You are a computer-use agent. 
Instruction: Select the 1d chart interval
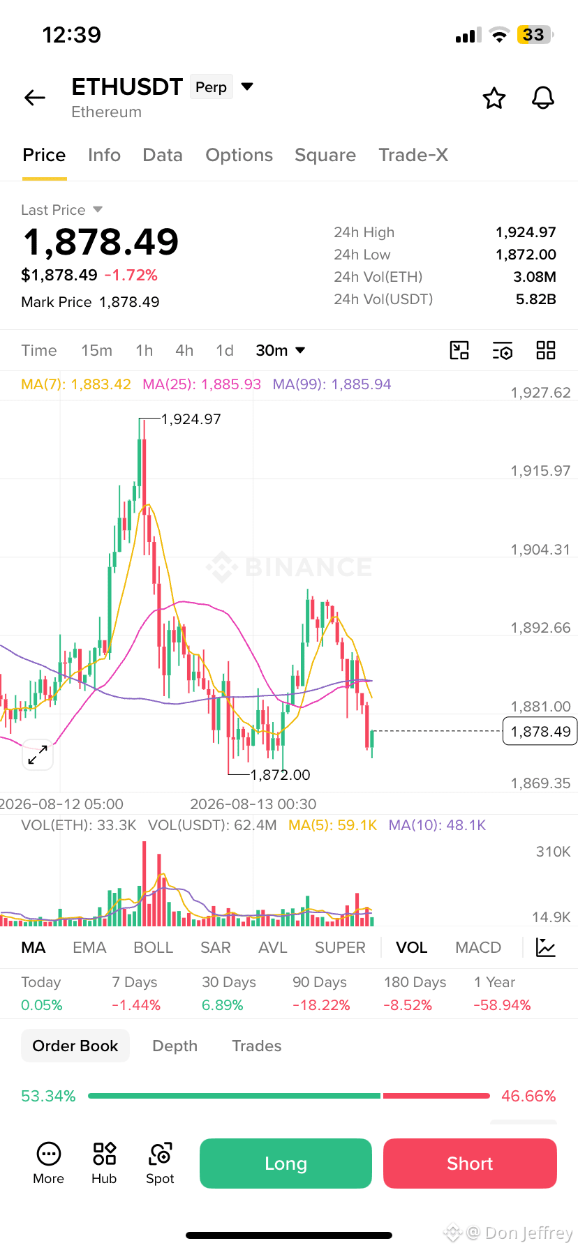pyautogui.click(x=225, y=350)
